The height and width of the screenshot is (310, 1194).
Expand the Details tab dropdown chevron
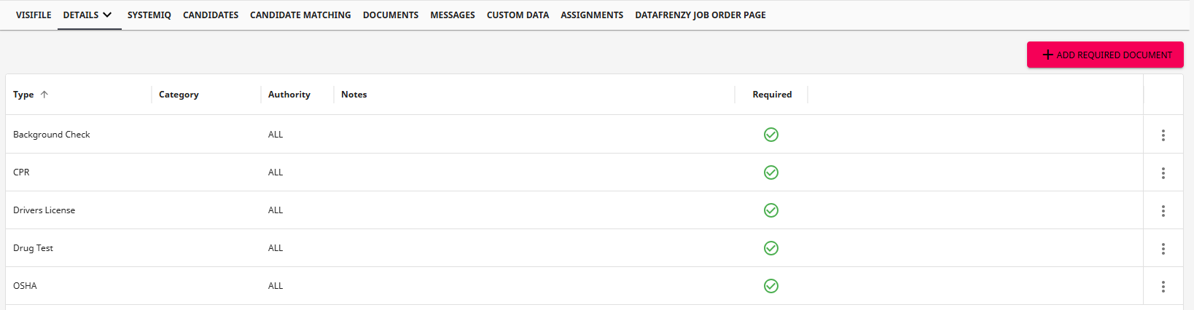click(108, 15)
